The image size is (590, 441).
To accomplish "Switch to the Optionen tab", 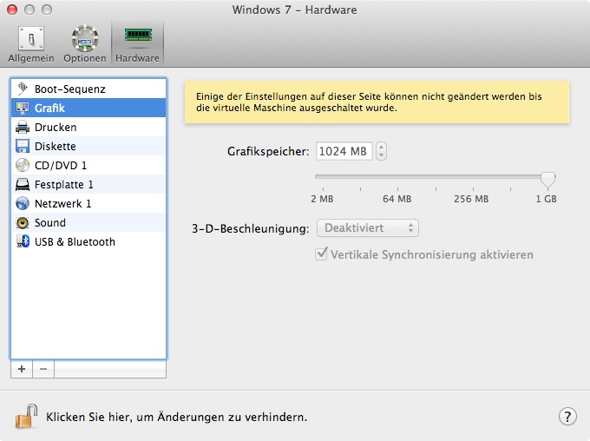I will point(85,44).
